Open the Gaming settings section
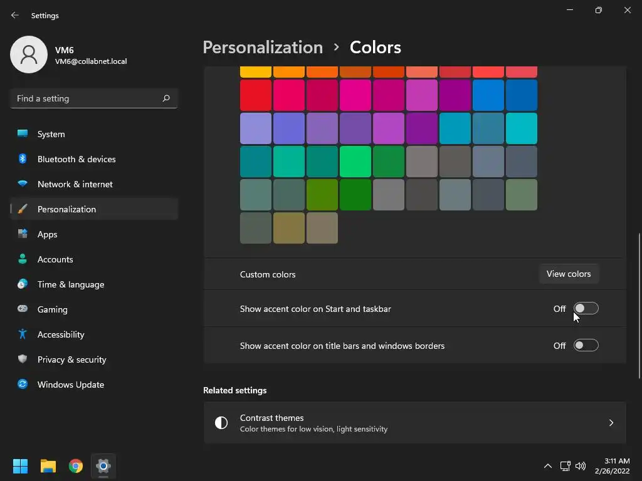 tap(52, 309)
